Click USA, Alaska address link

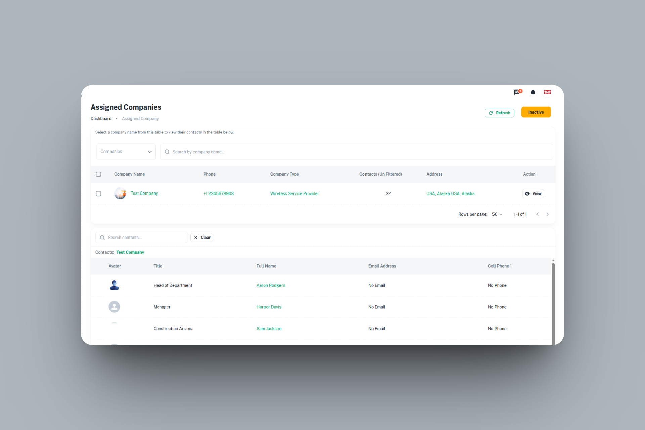(450, 193)
